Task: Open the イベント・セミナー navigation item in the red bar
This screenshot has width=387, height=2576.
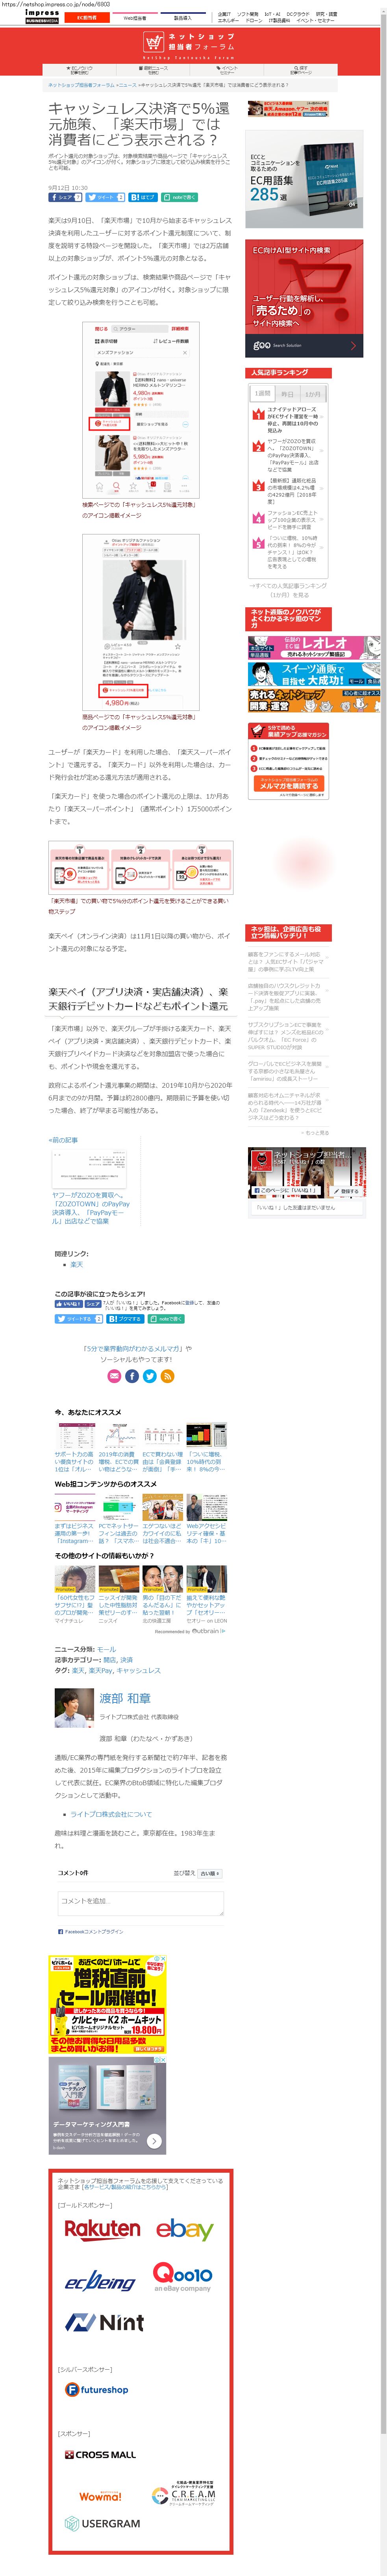Action: coord(227,70)
